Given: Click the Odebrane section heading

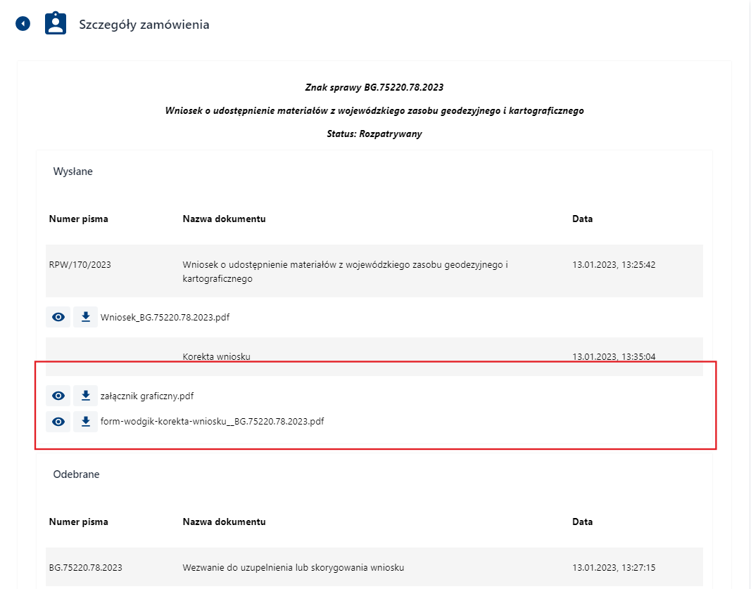Looking at the screenshot, I should (76, 474).
